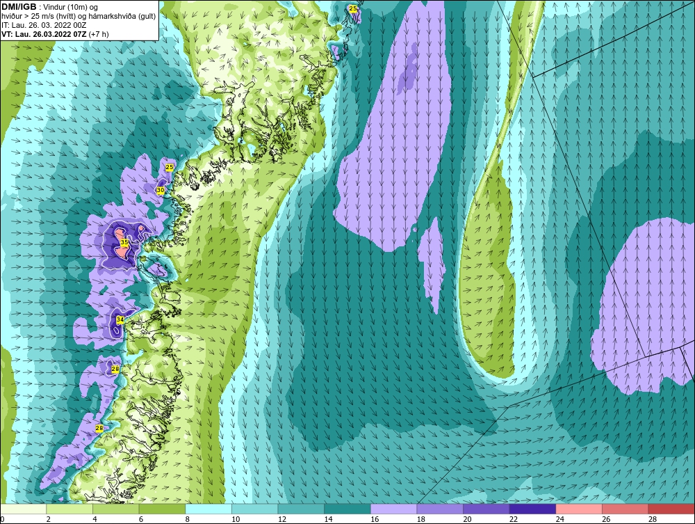
Task: Click the yellow 25 label just above the 30 label
Action: pyautogui.click(x=170, y=167)
